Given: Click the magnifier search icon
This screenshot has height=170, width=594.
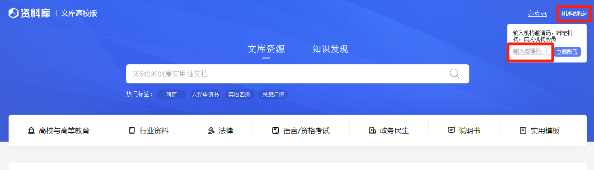Looking at the screenshot, I should coord(454,74).
